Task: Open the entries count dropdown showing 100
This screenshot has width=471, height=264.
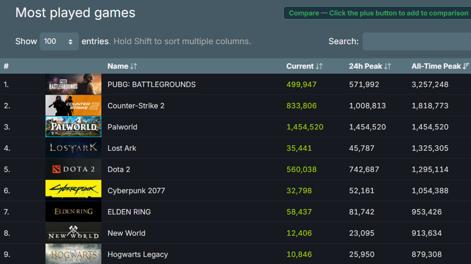Action: point(59,42)
